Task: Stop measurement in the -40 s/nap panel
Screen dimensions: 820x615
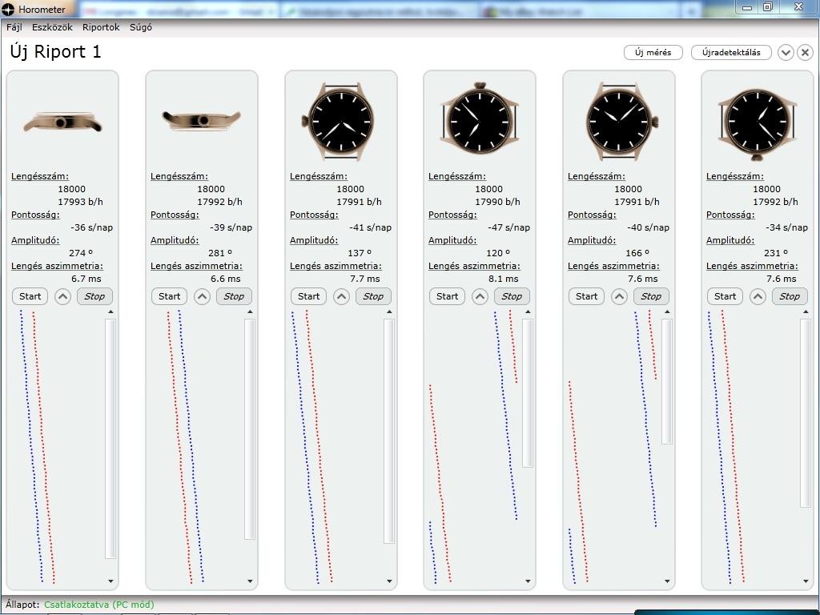Action: tap(651, 296)
